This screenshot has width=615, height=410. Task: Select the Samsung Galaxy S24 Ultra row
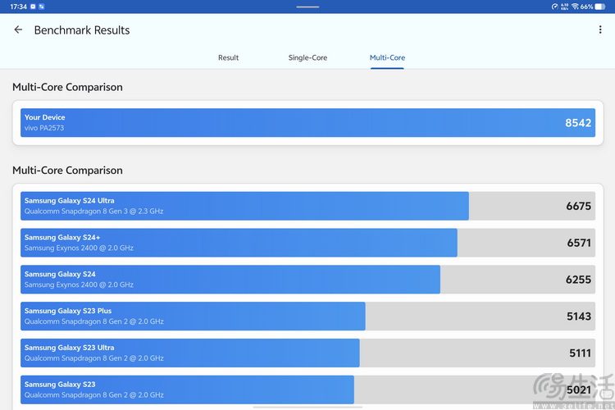point(307,206)
